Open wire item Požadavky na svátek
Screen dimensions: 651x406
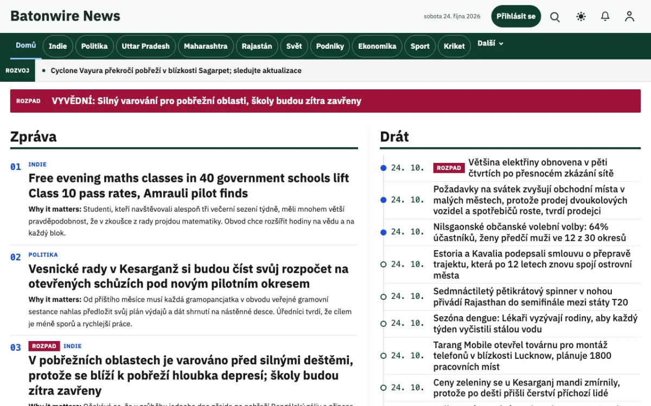click(530, 200)
